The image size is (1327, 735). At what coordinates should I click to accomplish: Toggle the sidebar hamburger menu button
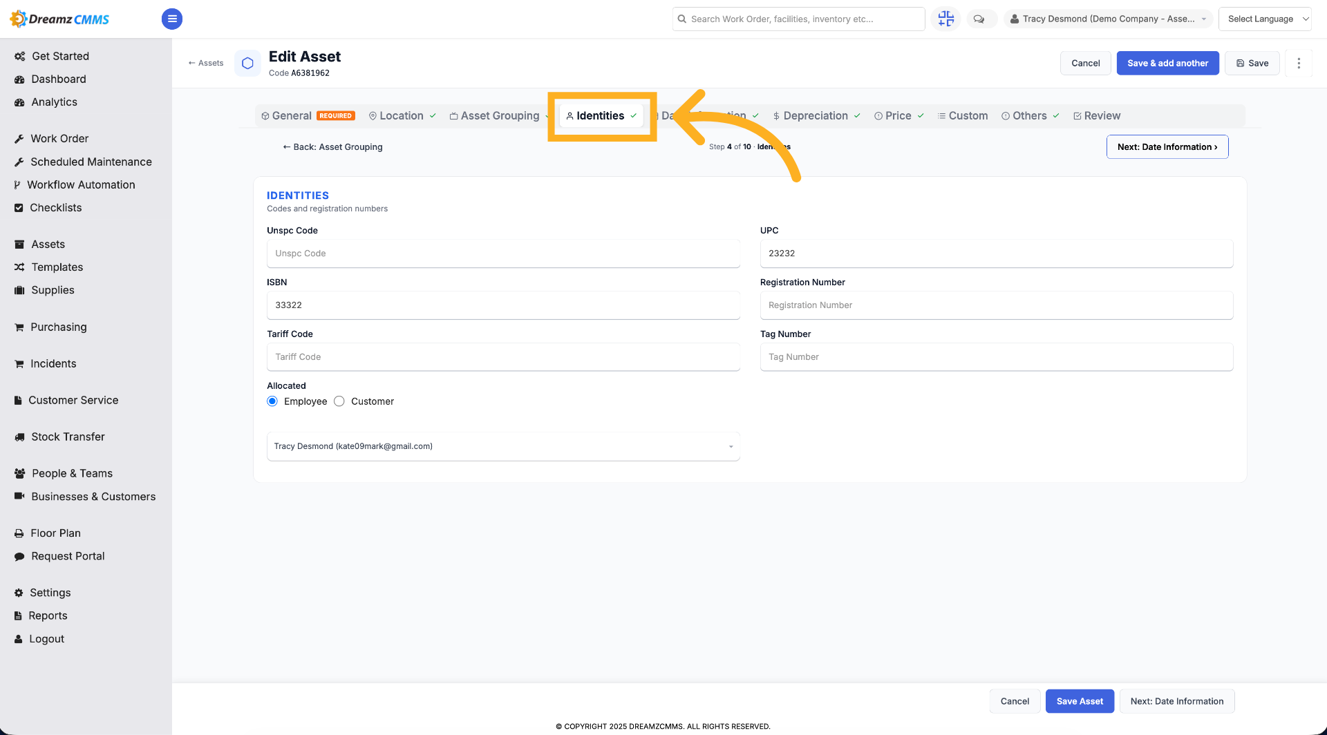(x=172, y=19)
